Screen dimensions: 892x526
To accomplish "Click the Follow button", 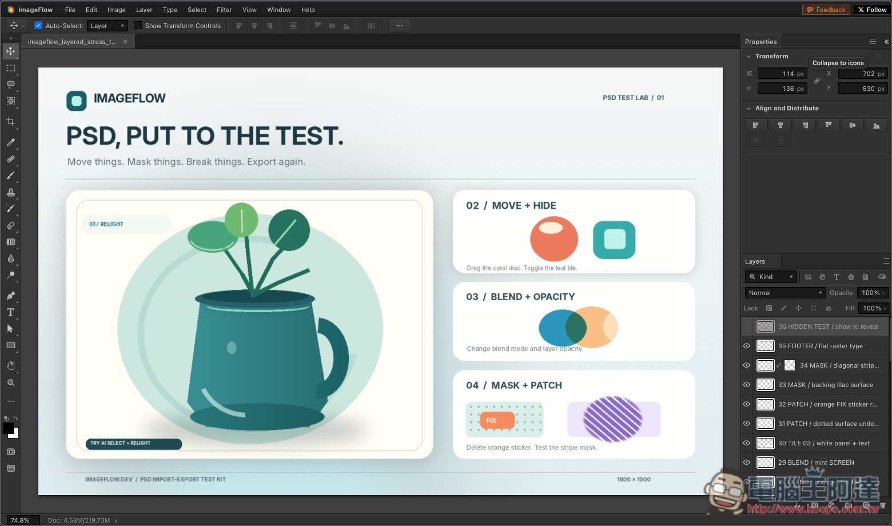I will click(x=872, y=10).
